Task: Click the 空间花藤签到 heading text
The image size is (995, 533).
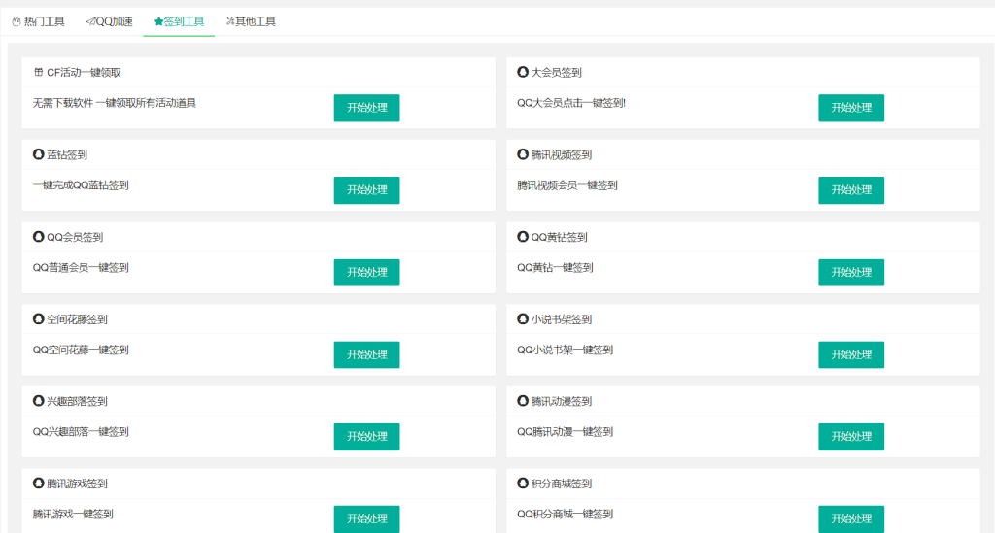Action: [77, 319]
